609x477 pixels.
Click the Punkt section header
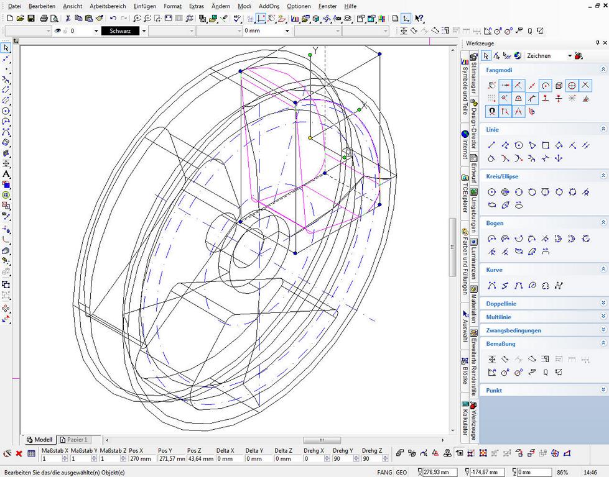tap(544, 390)
